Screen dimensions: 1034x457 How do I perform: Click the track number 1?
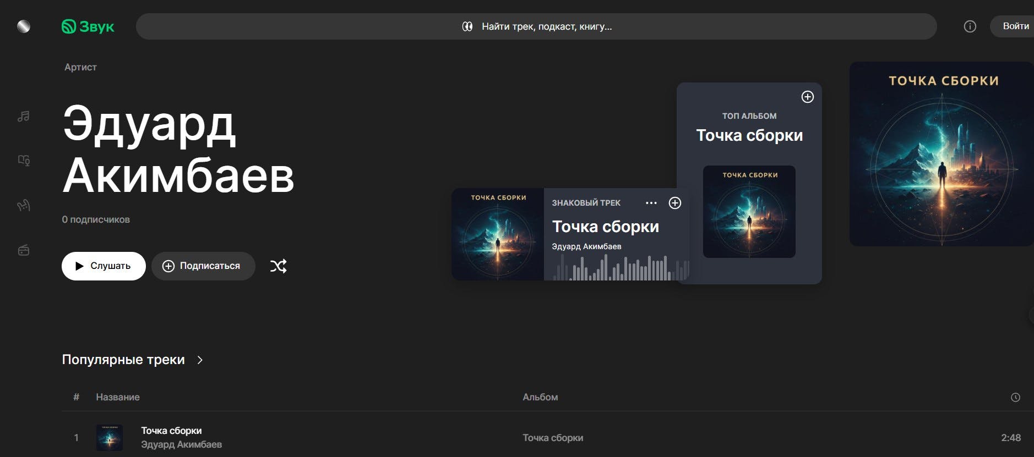click(76, 438)
